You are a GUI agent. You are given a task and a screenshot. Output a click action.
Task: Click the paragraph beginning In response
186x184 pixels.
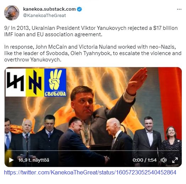pyautogui.click(x=93, y=53)
